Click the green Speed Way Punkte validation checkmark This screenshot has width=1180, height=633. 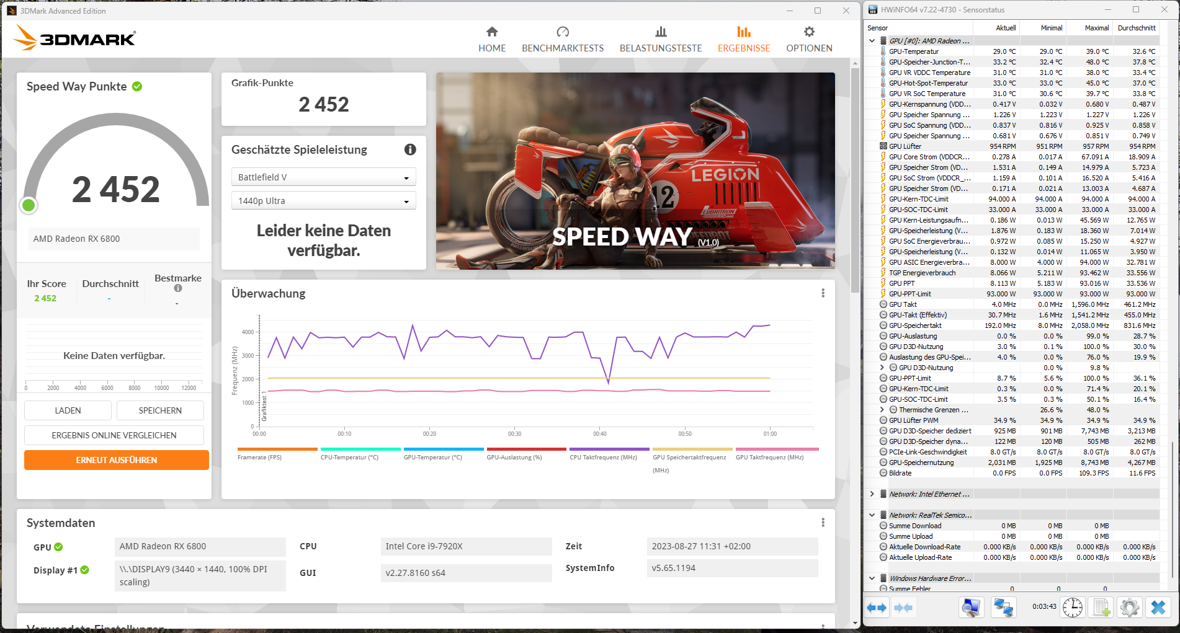coord(137,86)
